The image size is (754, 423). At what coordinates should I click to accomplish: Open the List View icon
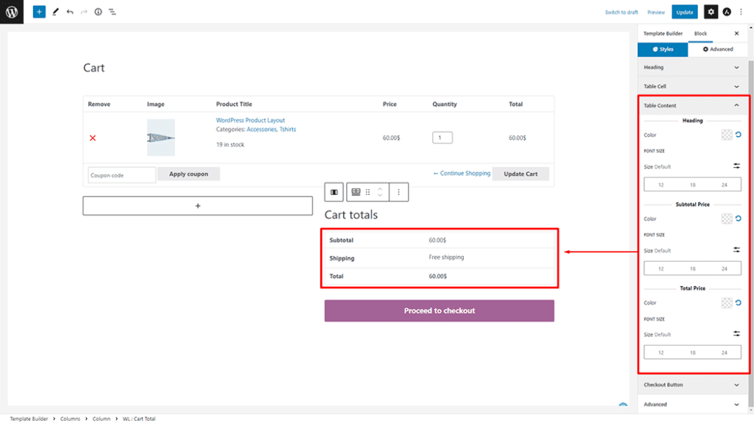pyautogui.click(x=112, y=12)
